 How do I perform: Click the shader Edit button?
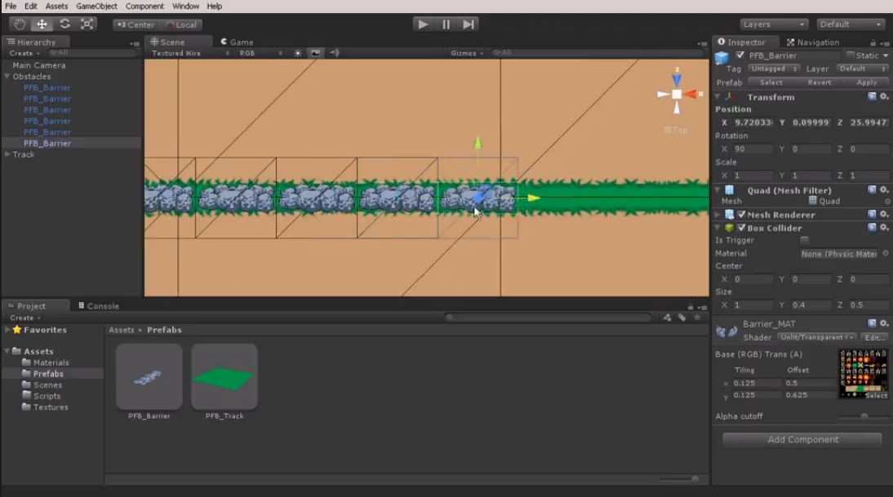(874, 338)
